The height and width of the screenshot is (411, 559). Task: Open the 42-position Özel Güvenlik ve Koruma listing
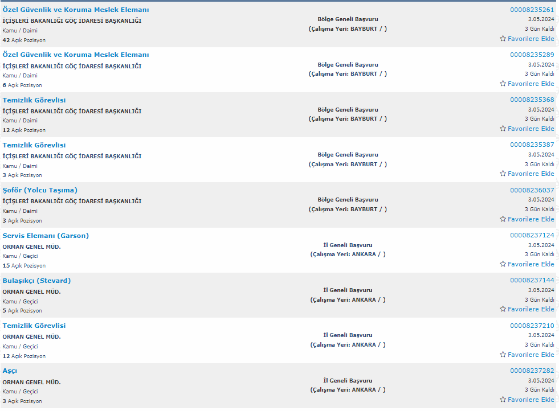76,10
